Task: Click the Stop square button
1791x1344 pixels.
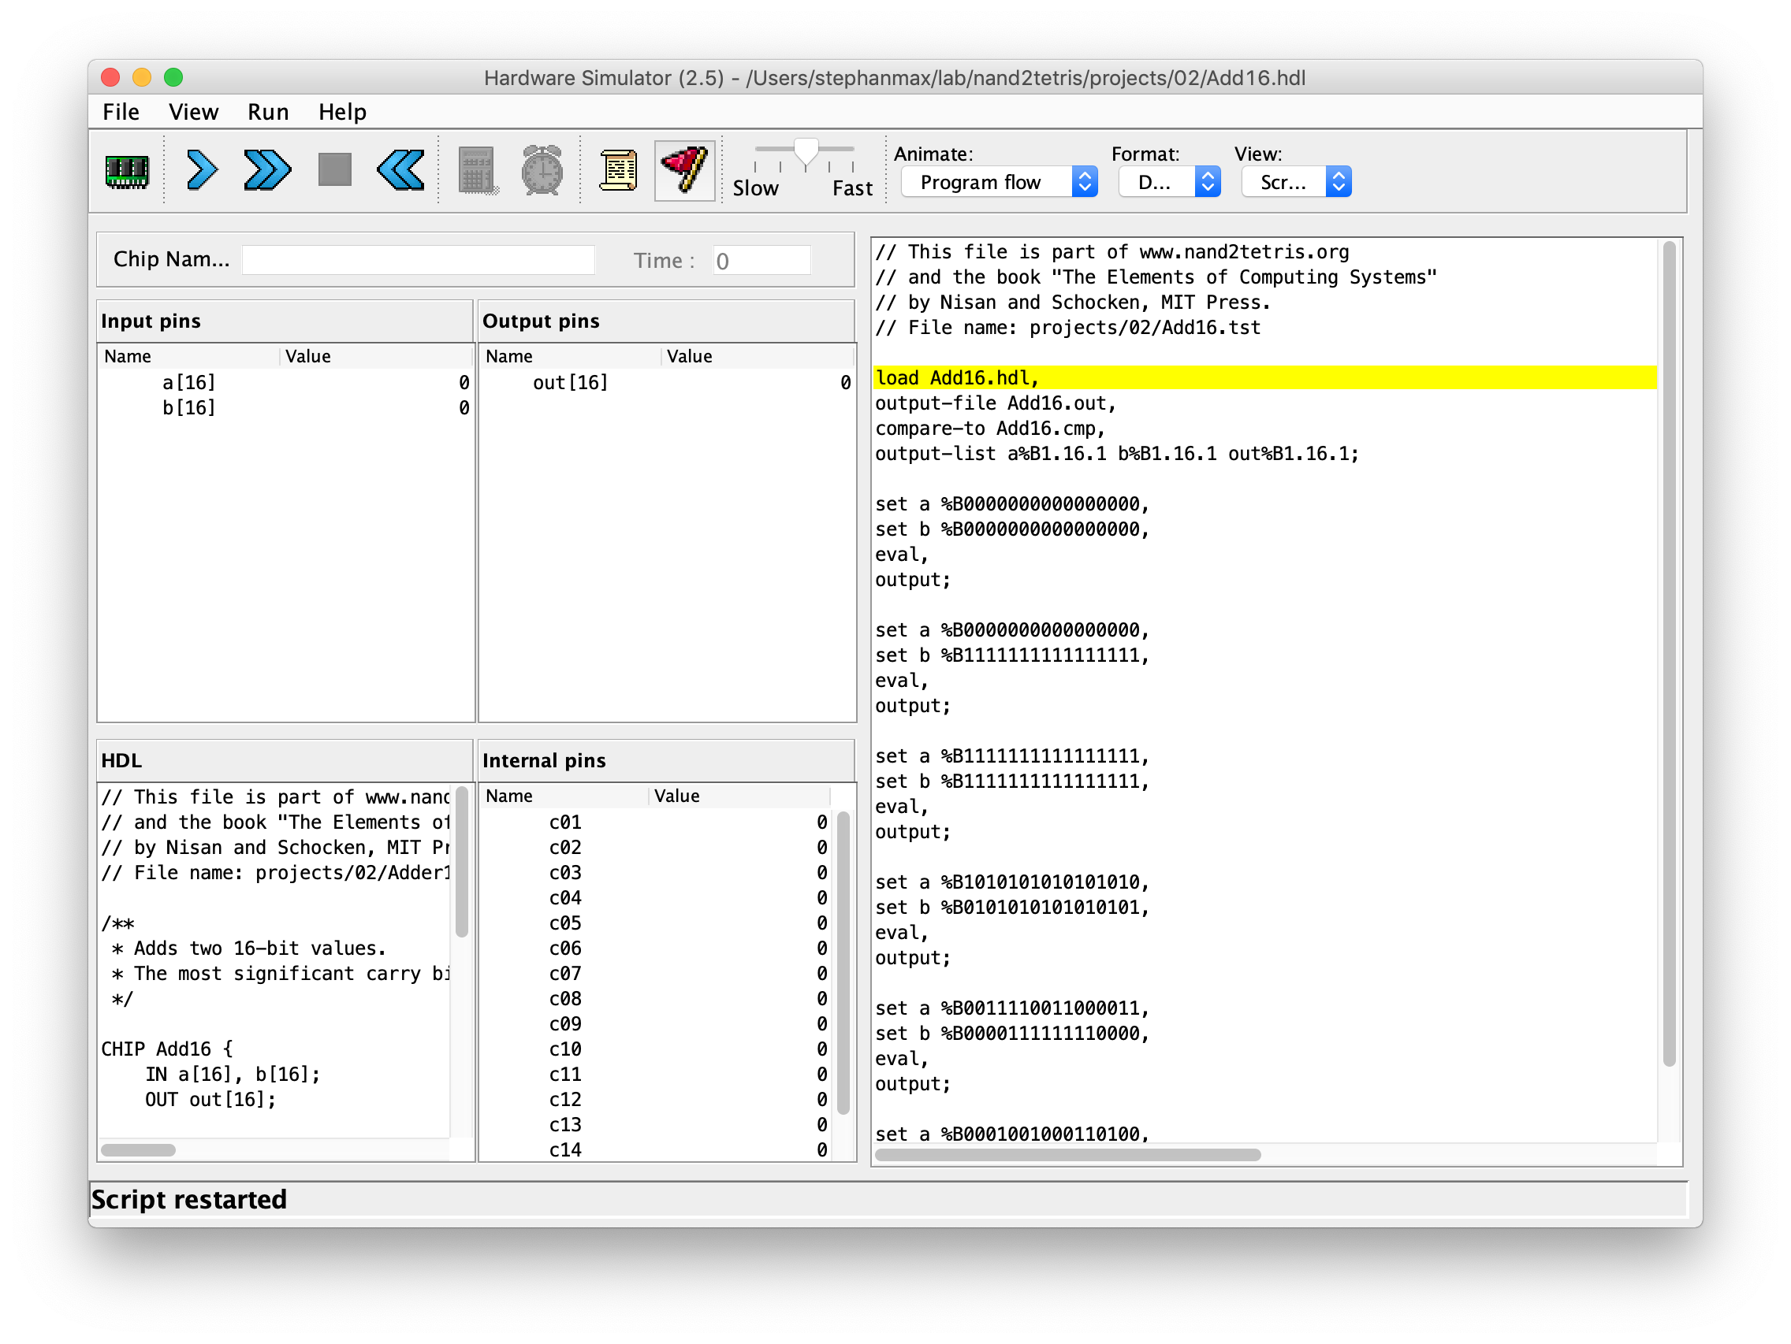Action: coord(334,170)
